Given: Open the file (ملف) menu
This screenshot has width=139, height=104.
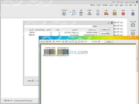Looking at the screenshot, I should pos(135,5).
